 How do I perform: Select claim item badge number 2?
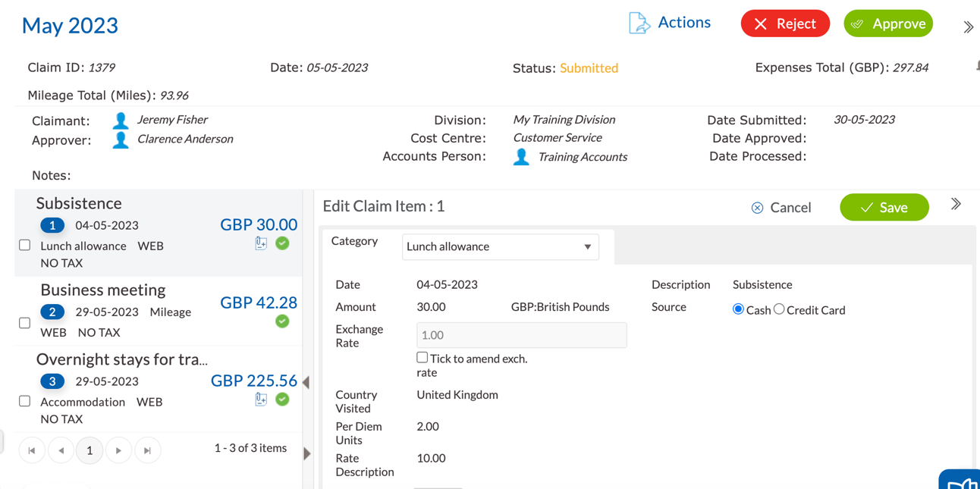coord(52,312)
